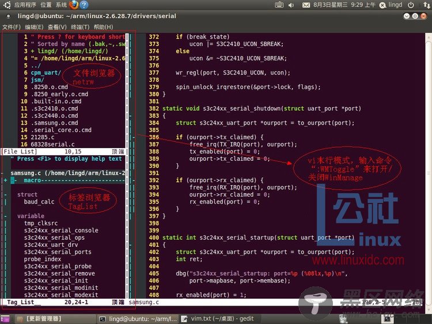Select s3c24xx_serial_ports tag
The width and height of the screenshot is (432, 324).
[x=58, y=252]
